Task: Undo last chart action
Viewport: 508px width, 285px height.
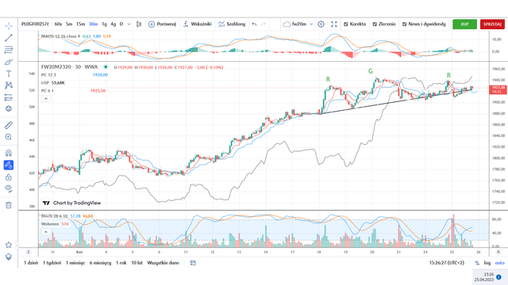Action: (x=254, y=25)
